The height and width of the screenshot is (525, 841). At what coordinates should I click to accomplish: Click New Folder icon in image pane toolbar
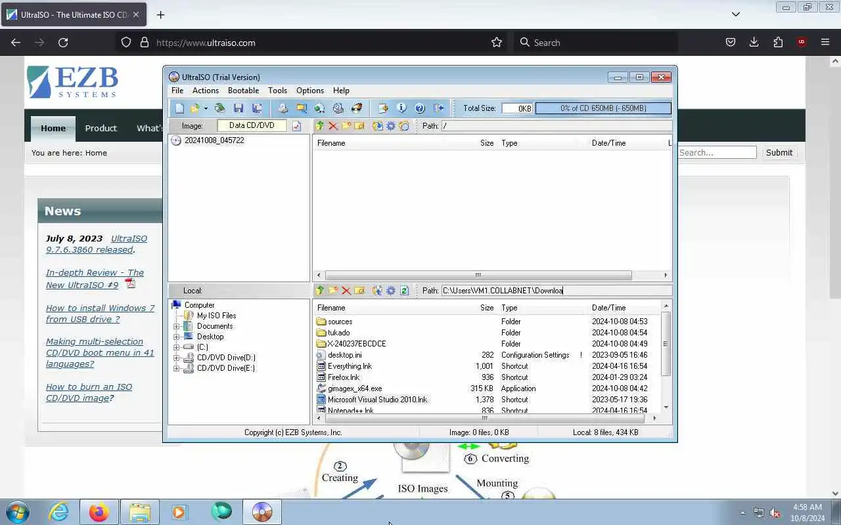tap(346, 126)
